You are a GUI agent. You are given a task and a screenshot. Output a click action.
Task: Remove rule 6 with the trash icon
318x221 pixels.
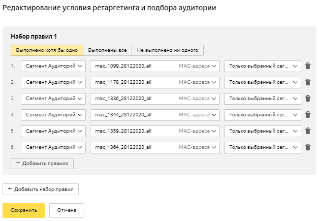pos(307,147)
